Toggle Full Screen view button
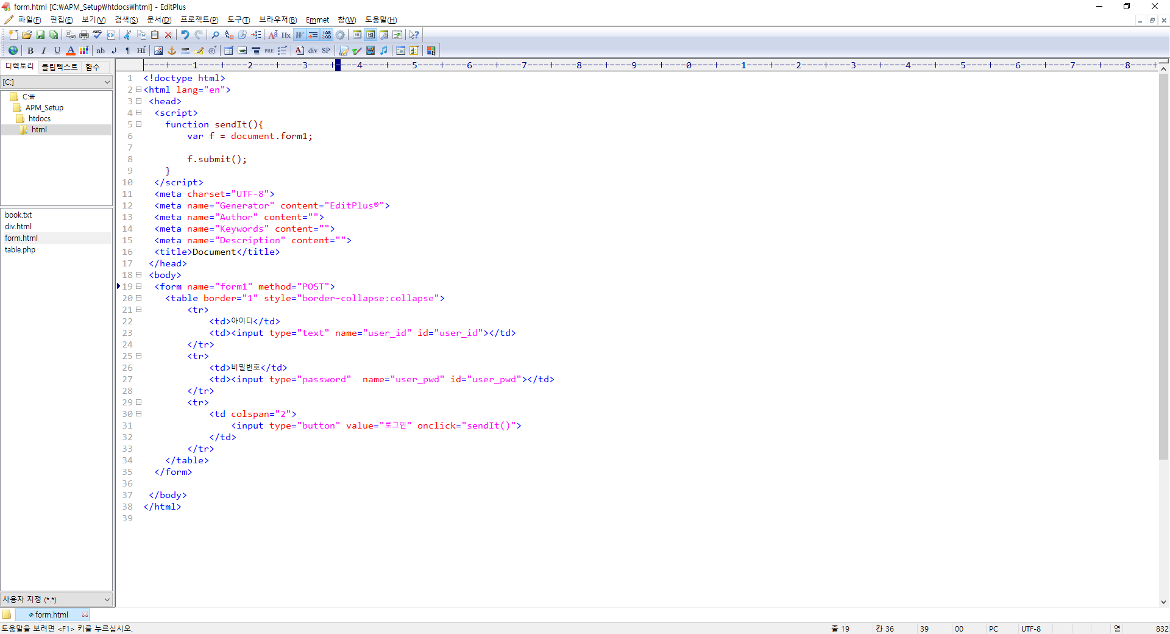Screen dimensions: 1170x634 397,35
